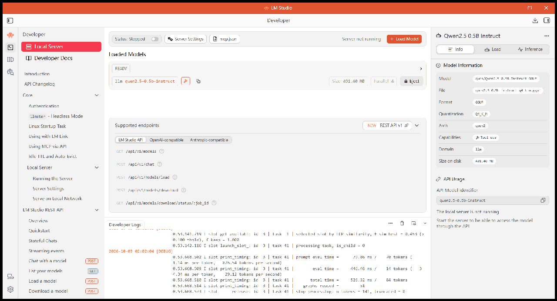Image resolution: width=557 pixels, height=301 pixels.
Task: Collapse the Developer Logs panel chevron
Action: click(x=425, y=223)
